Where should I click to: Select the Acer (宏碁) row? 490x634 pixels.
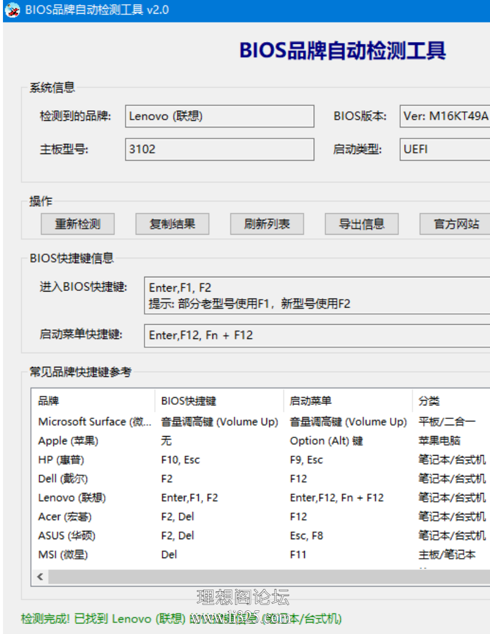260,517
